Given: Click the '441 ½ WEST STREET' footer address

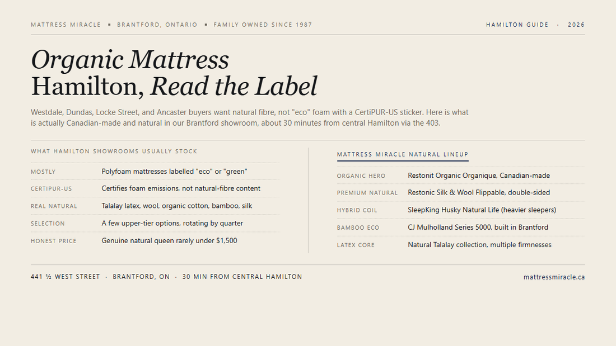Looking at the screenshot, I should click(65, 277).
